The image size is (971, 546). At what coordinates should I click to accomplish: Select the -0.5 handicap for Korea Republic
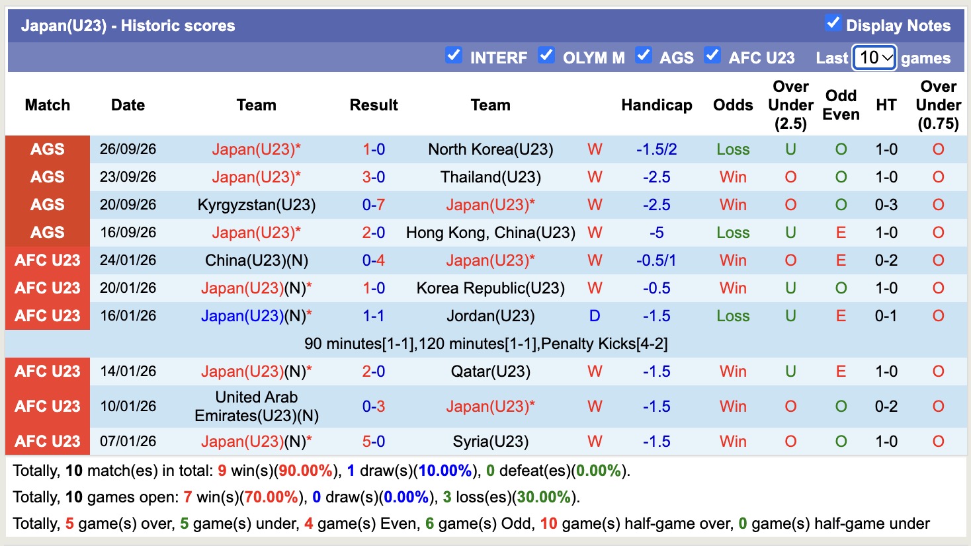point(657,288)
